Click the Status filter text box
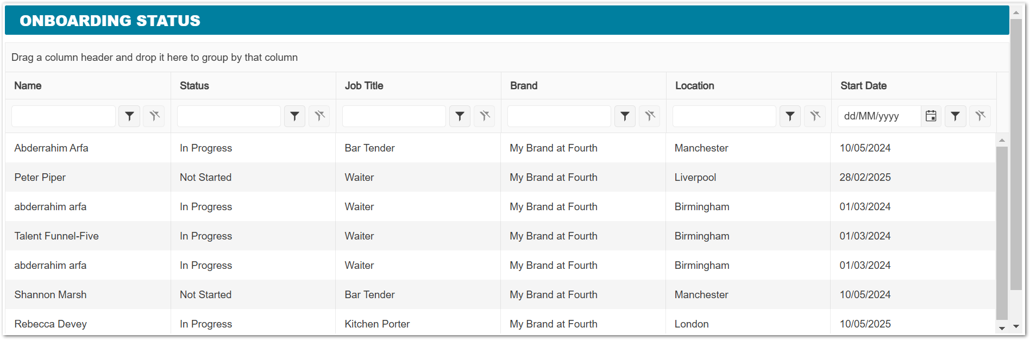The height and width of the screenshot is (340, 1030). click(x=229, y=116)
